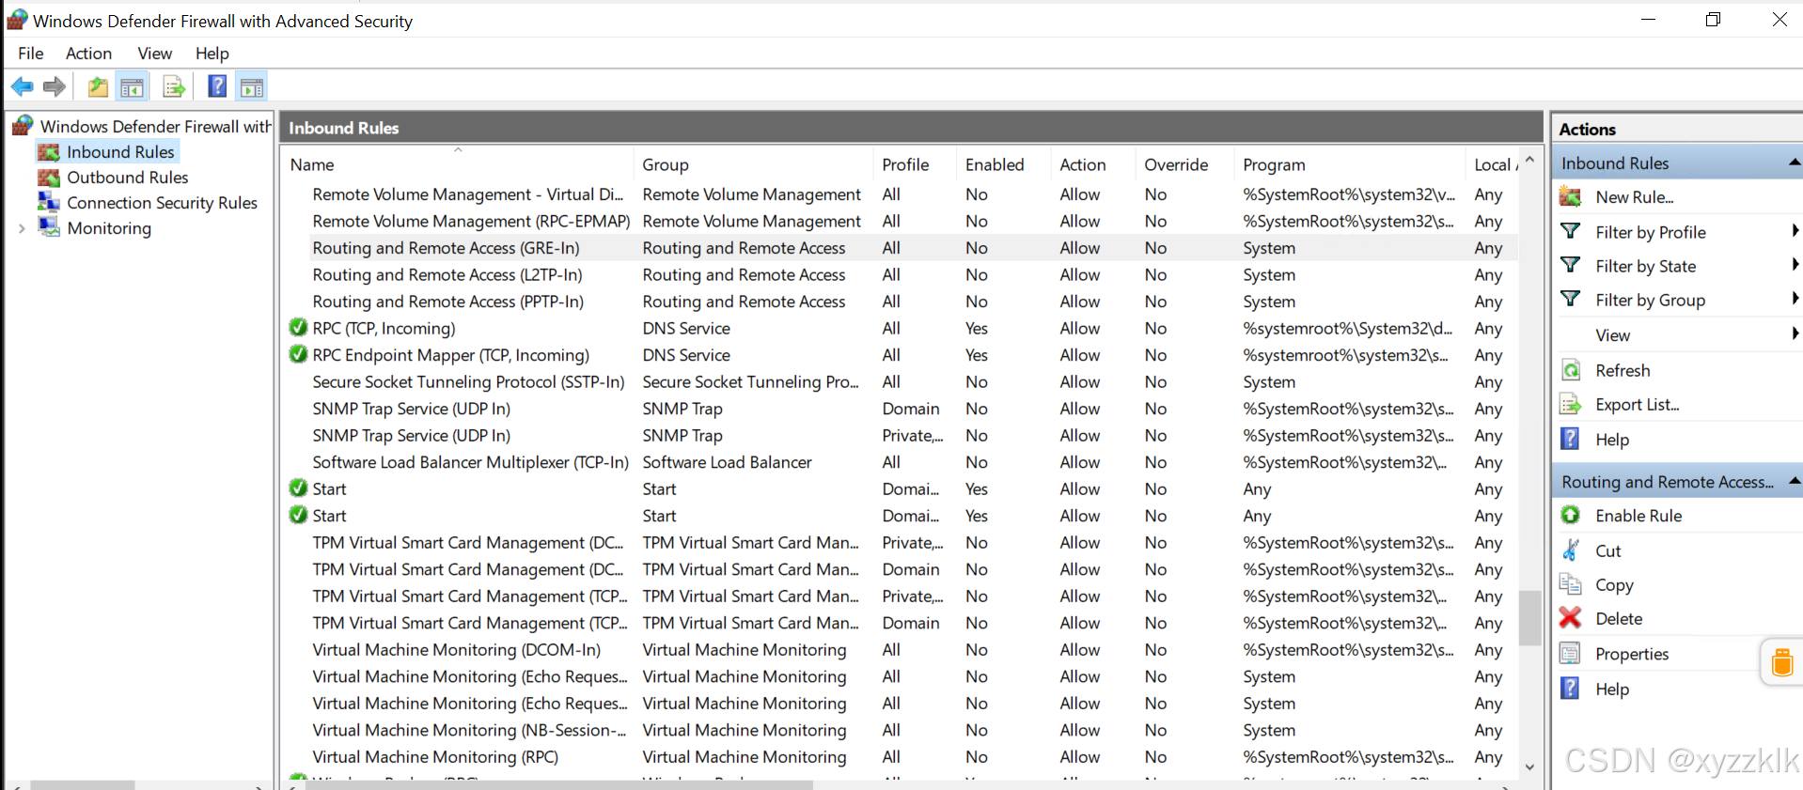Click the Filter by State funnel icon
The height and width of the screenshot is (790, 1803).
pyautogui.click(x=1570, y=266)
